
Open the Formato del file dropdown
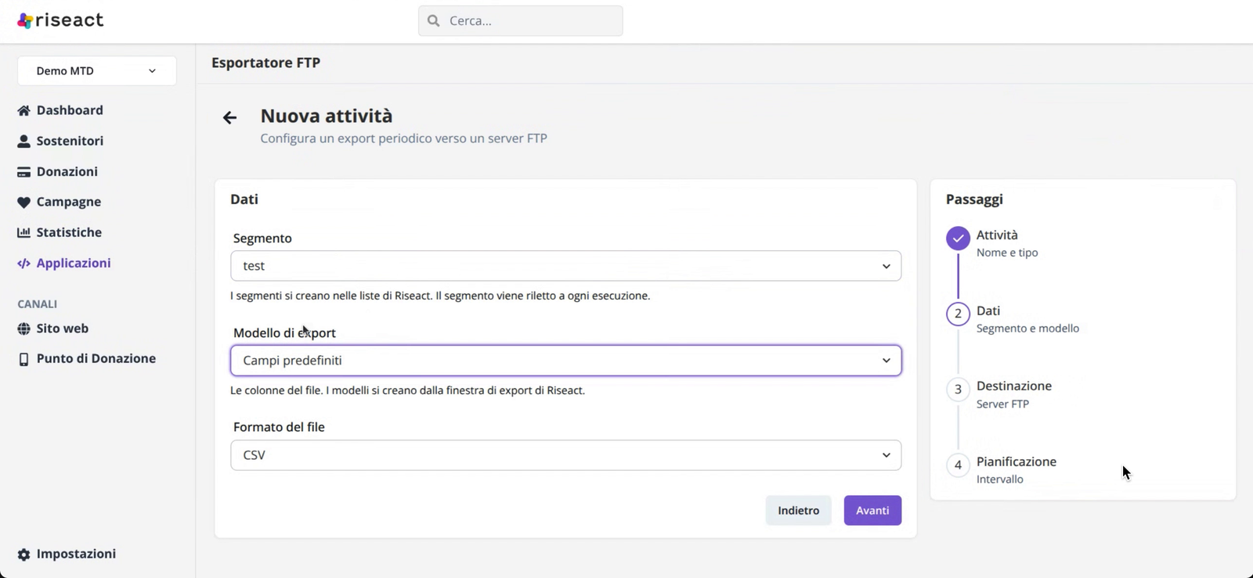pos(565,455)
